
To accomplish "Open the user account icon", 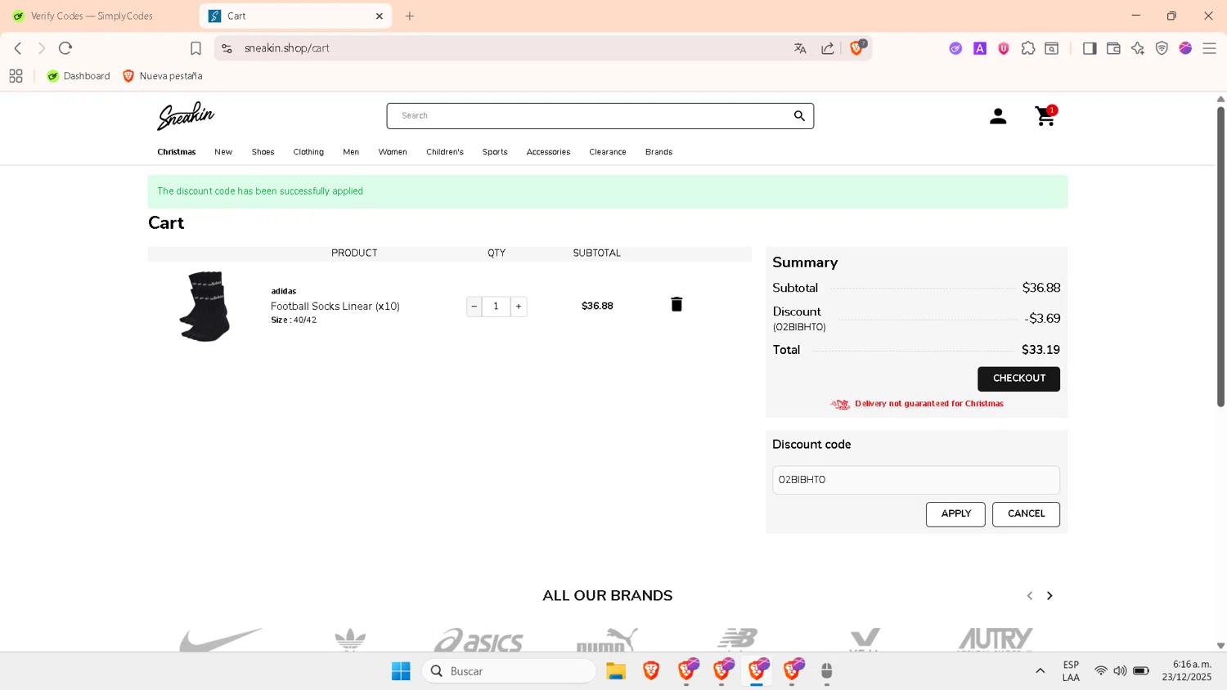I will pyautogui.click(x=998, y=116).
